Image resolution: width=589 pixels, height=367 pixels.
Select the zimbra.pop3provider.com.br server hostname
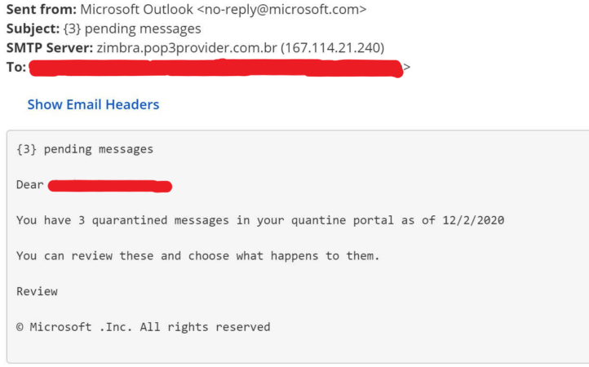click(x=186, y=47)
